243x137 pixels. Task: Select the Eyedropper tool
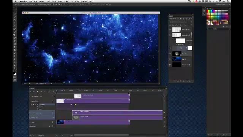click(x=15, y=26)
